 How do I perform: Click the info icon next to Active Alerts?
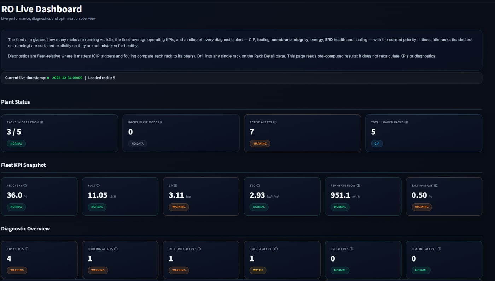pos(275,122)
